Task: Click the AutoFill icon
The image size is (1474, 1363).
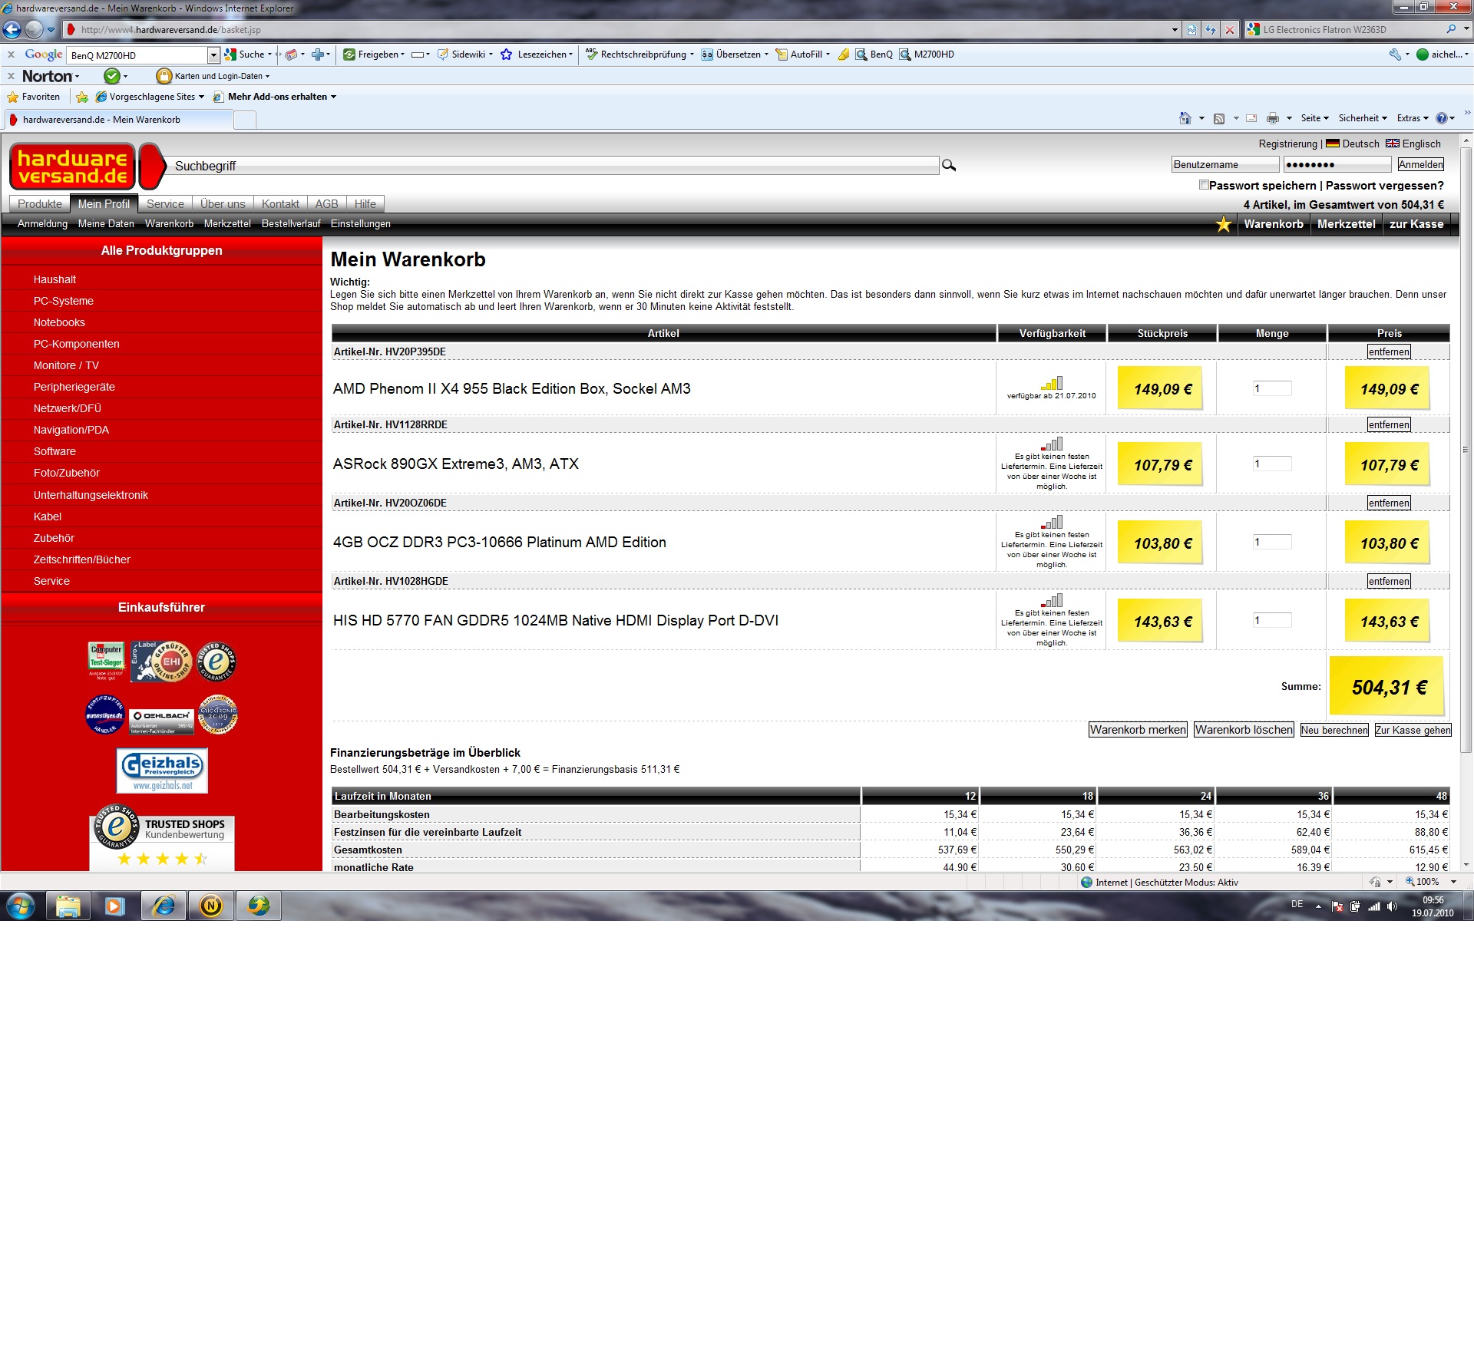Action: coord(782,54)
